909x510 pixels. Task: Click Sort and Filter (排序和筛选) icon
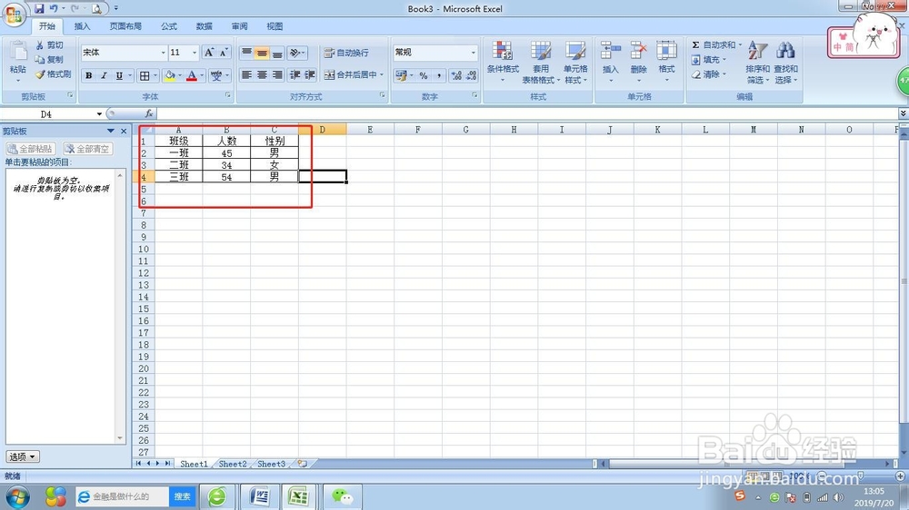pyautogui.click(x=757, y=51)
